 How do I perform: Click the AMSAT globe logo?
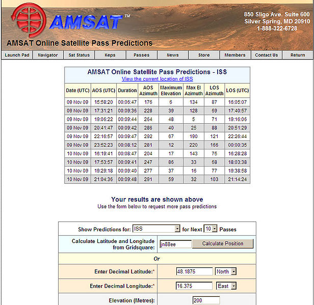click(29, 20)
